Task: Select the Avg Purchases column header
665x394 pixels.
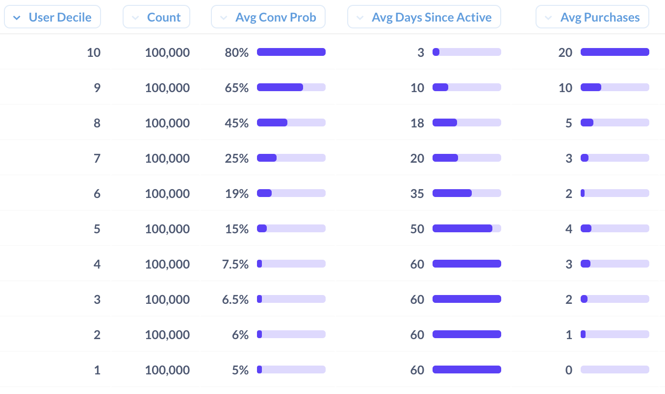Action: 592,17
